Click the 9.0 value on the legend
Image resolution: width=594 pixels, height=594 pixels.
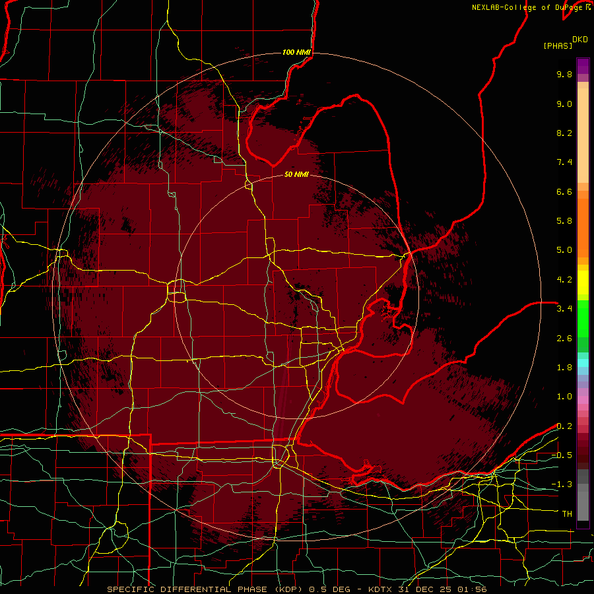point(564,104)
